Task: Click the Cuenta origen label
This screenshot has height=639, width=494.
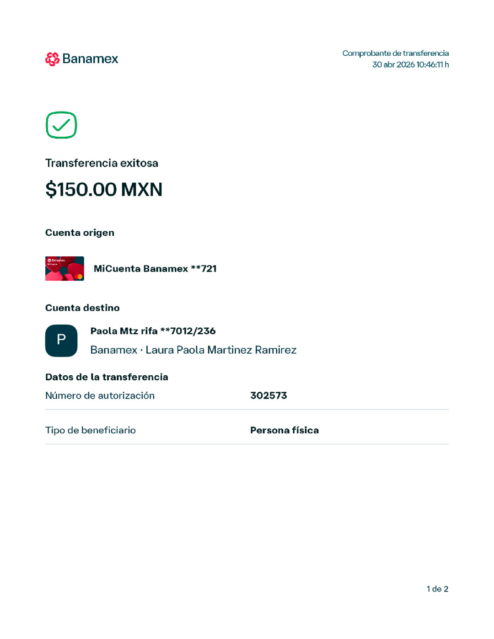Action: [x=80, y=233]
